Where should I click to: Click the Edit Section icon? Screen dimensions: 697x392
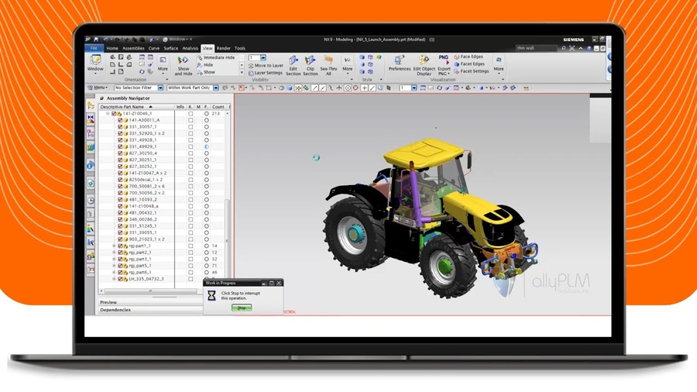pos(294,60)
